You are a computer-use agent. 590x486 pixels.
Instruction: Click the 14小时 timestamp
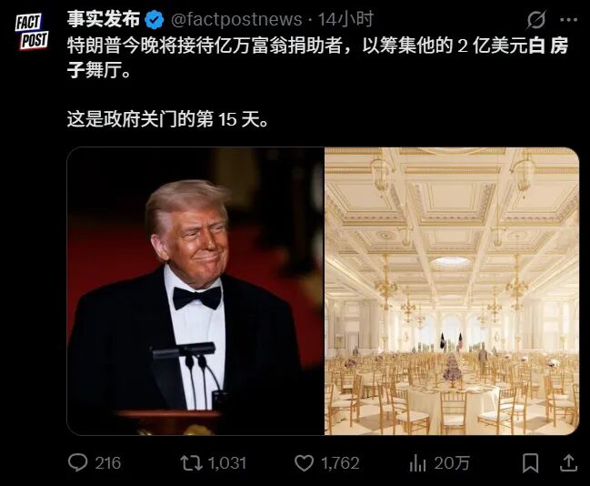(x=345, y=20)
